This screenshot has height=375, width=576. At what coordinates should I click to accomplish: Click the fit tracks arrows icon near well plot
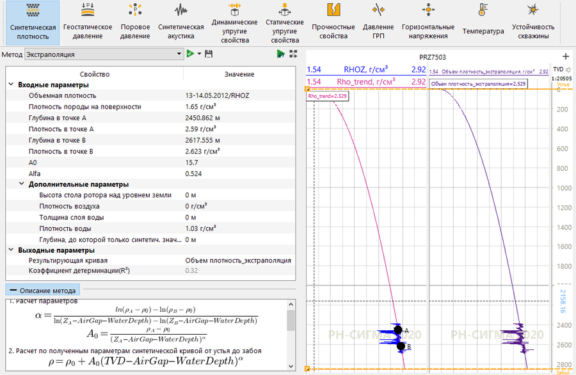click(x=294, y=54)
